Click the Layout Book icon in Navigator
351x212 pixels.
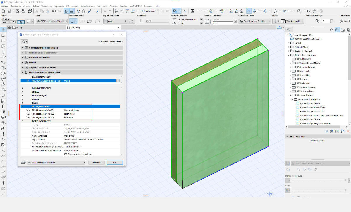click(342, 30)
